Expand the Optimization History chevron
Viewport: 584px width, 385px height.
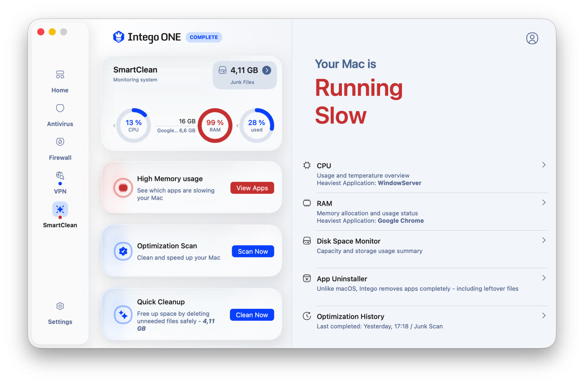[x=544, y=316]
